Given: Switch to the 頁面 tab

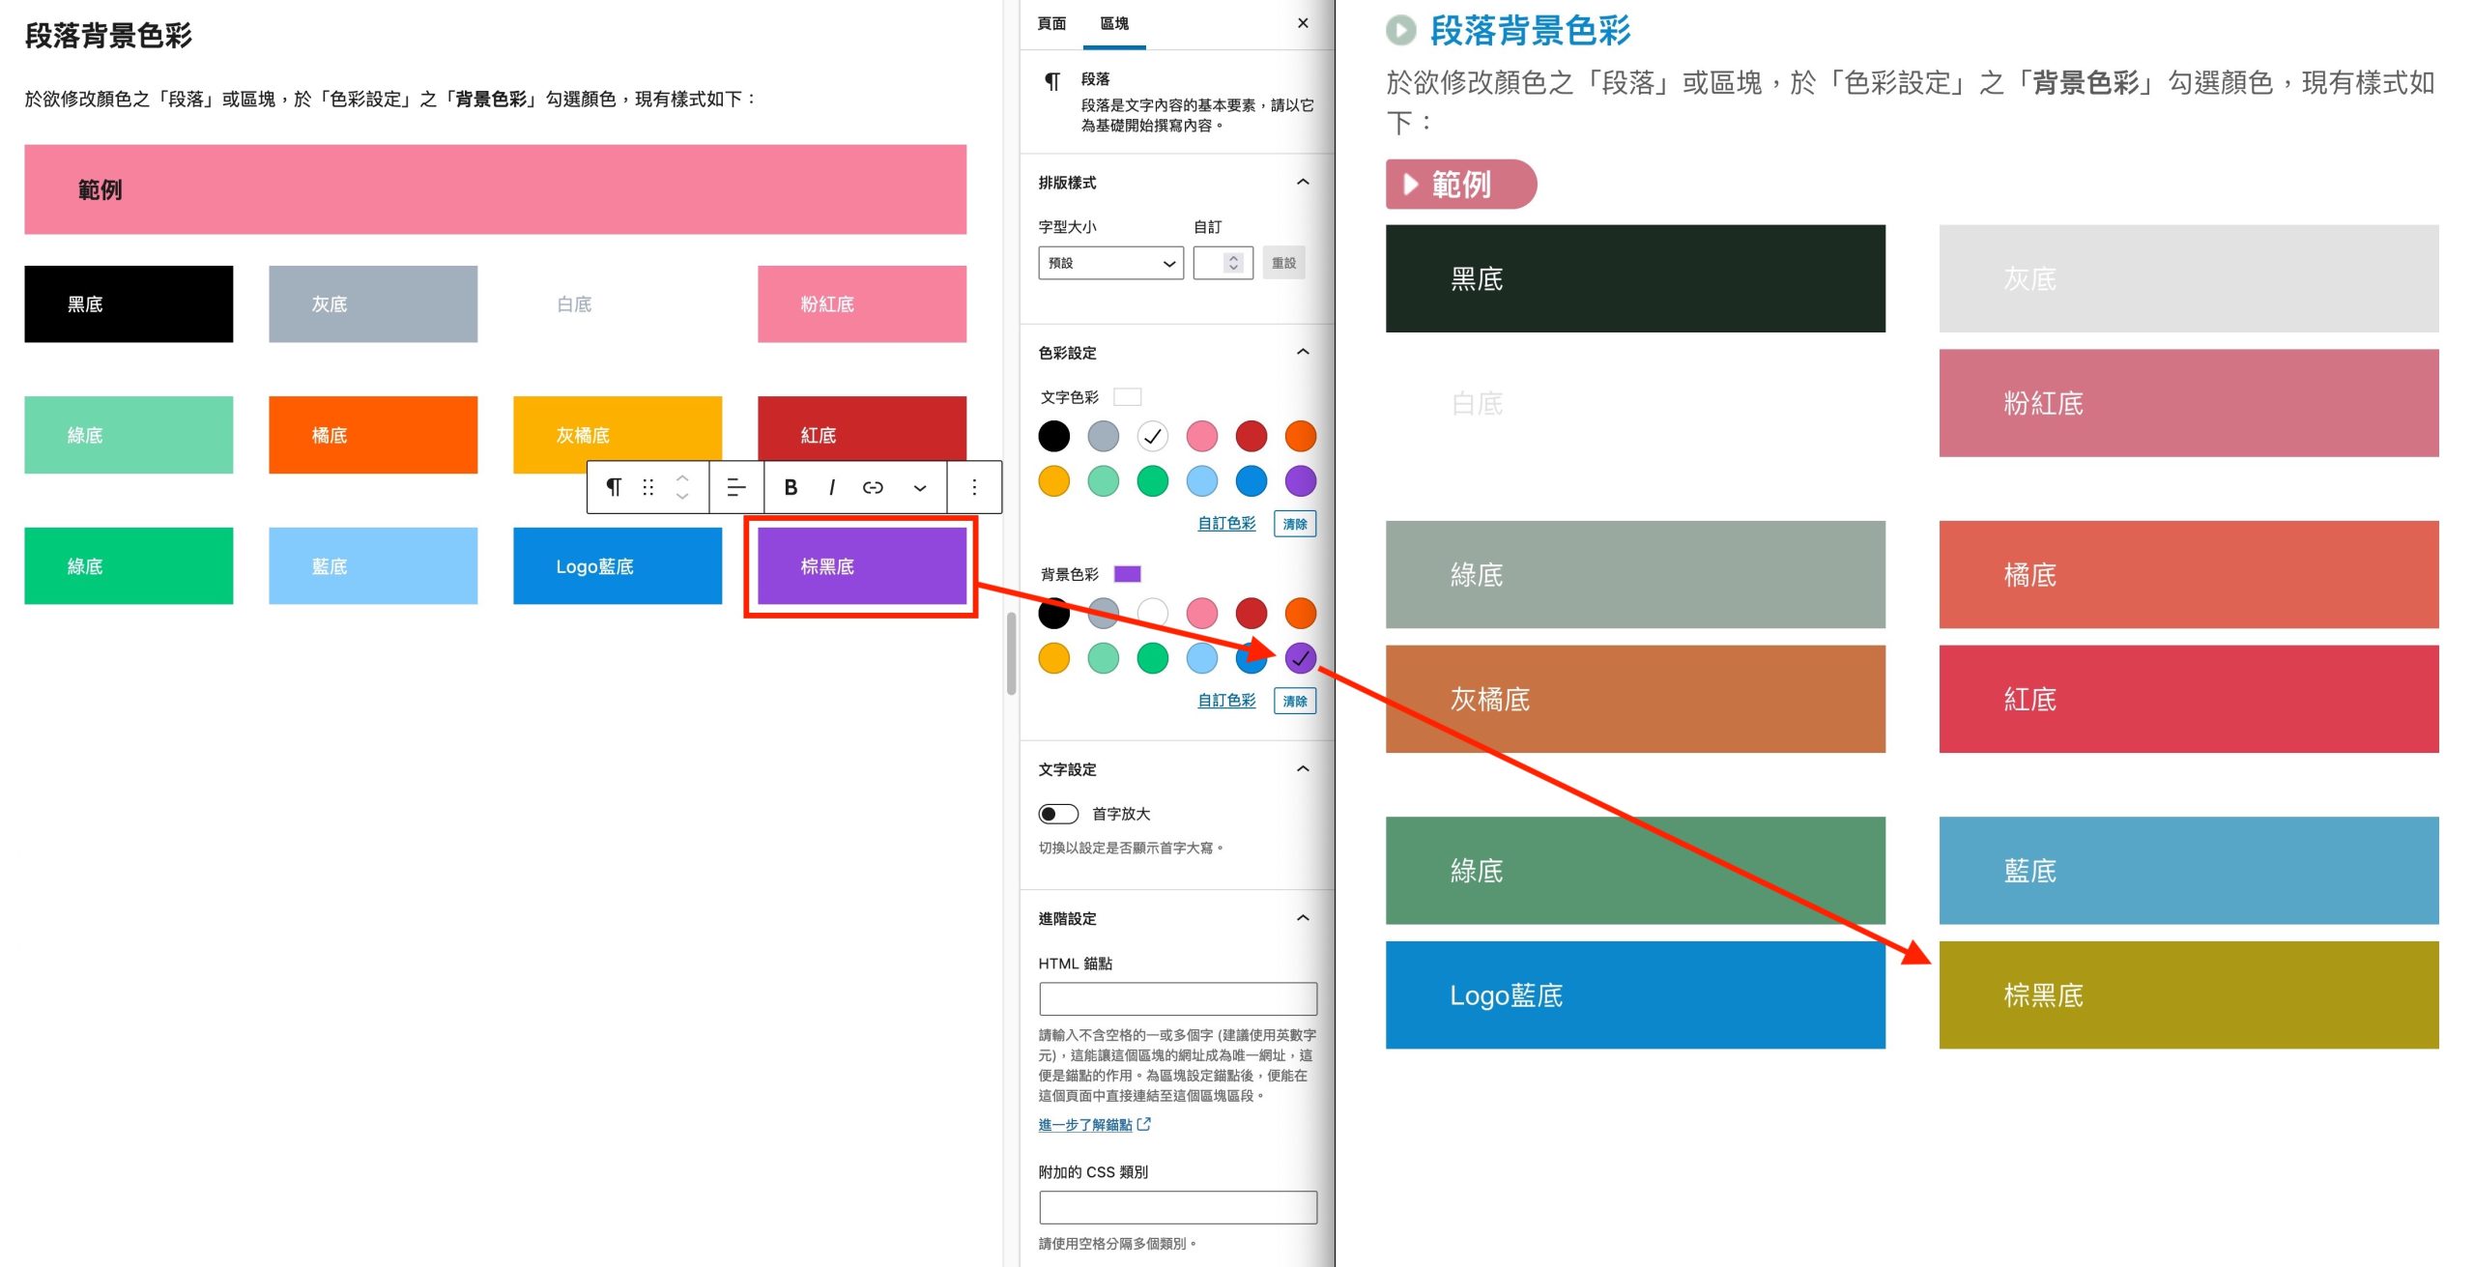Looking at the screenshot, I should tap(1051, 23).
